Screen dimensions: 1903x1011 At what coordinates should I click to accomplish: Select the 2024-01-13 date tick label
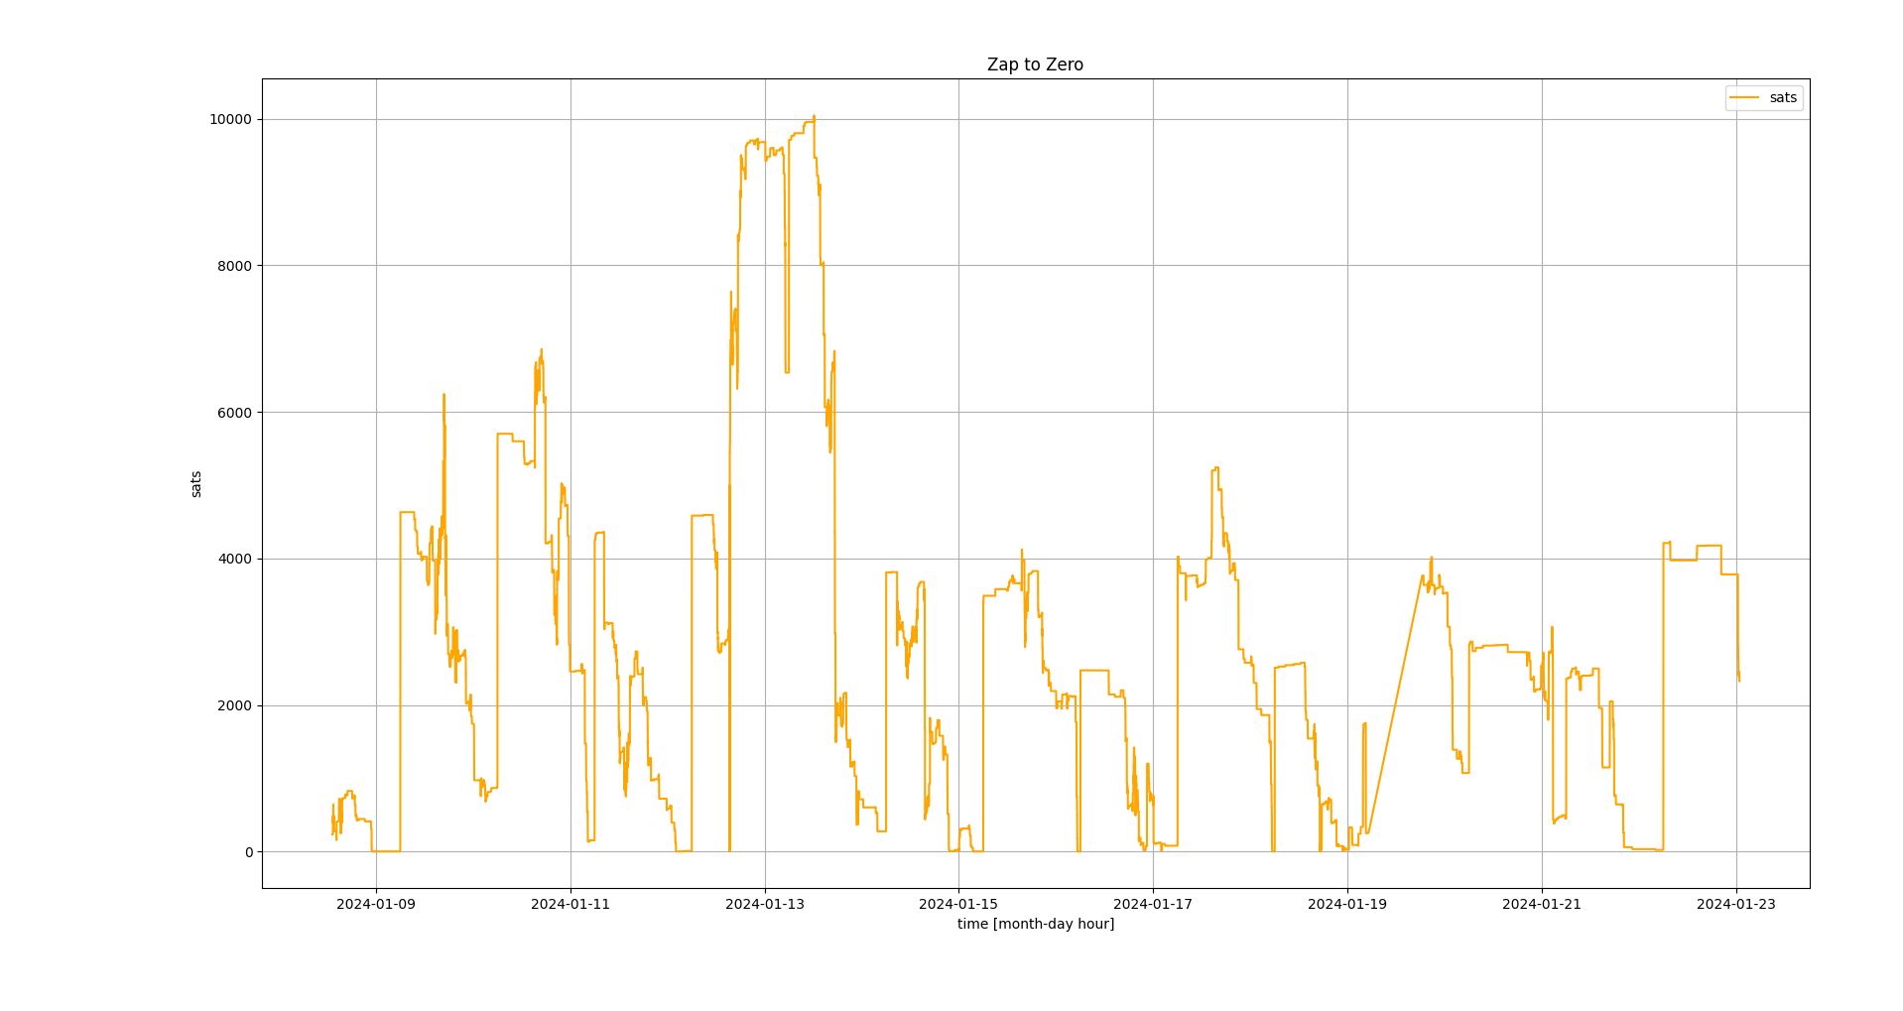pyautogui.click(x=765, y=904)
